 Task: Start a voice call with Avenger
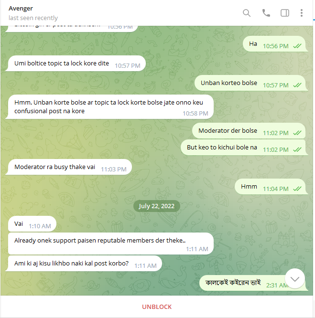(x=266, y=13)
